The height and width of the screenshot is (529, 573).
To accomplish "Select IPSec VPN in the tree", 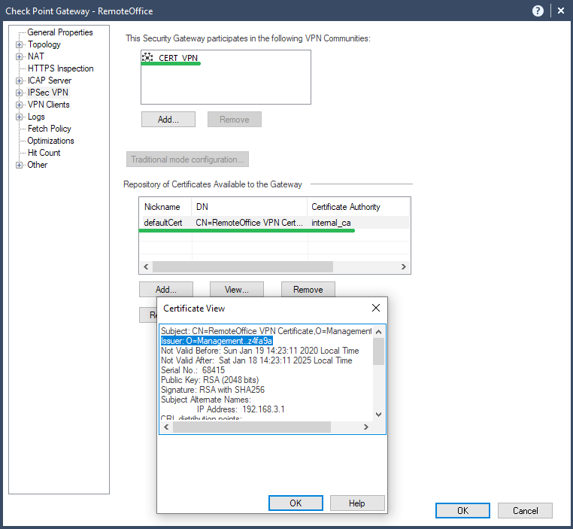I will (48, 93).
